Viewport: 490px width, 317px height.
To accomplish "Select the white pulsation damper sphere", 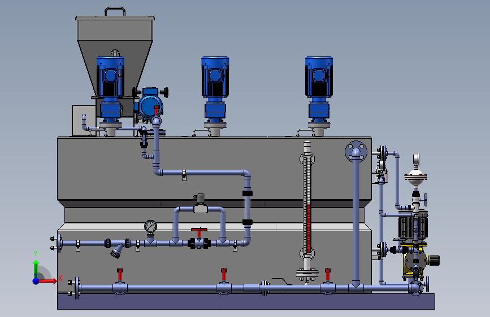I will [415, 177].
